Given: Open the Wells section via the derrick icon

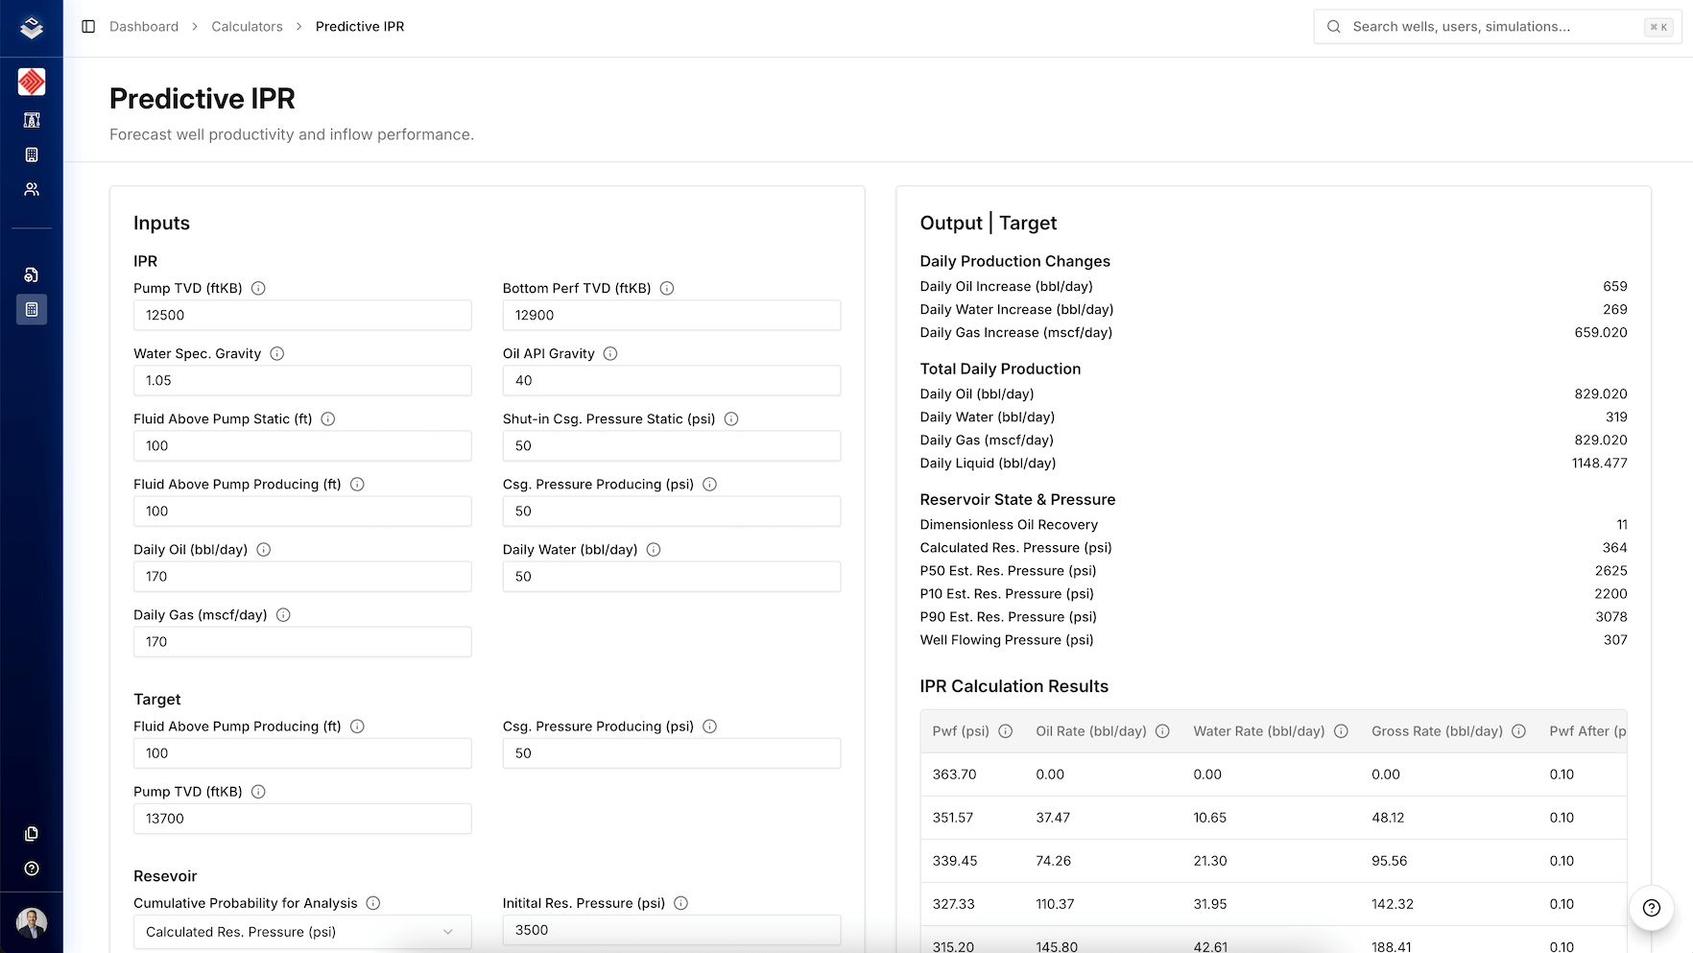Looking at the screenshot, I should coord(32,120).
